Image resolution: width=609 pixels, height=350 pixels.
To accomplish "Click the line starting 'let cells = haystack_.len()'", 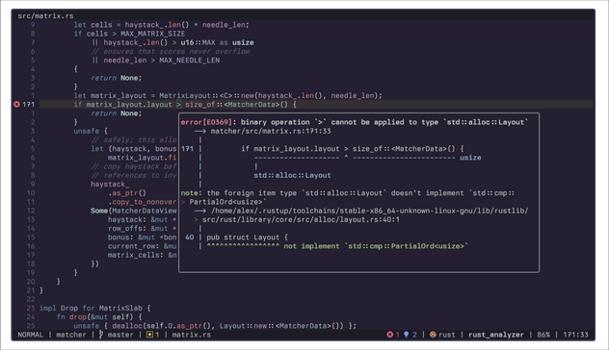I will pyautogui.click(x=162, y=25).
